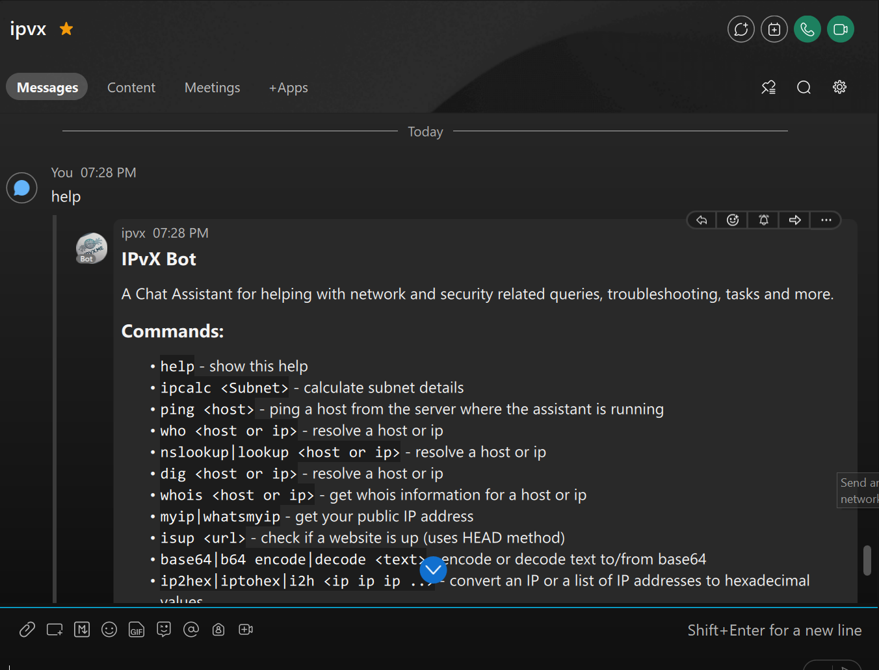Switch to the Meetings tab
This screenshot has width=879, height=670.
tap(212, 87)
